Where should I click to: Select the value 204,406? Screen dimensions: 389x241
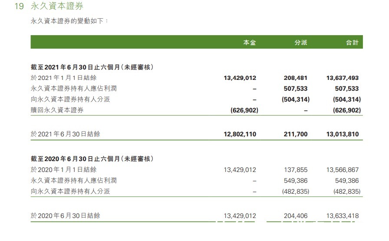(296, 216)
